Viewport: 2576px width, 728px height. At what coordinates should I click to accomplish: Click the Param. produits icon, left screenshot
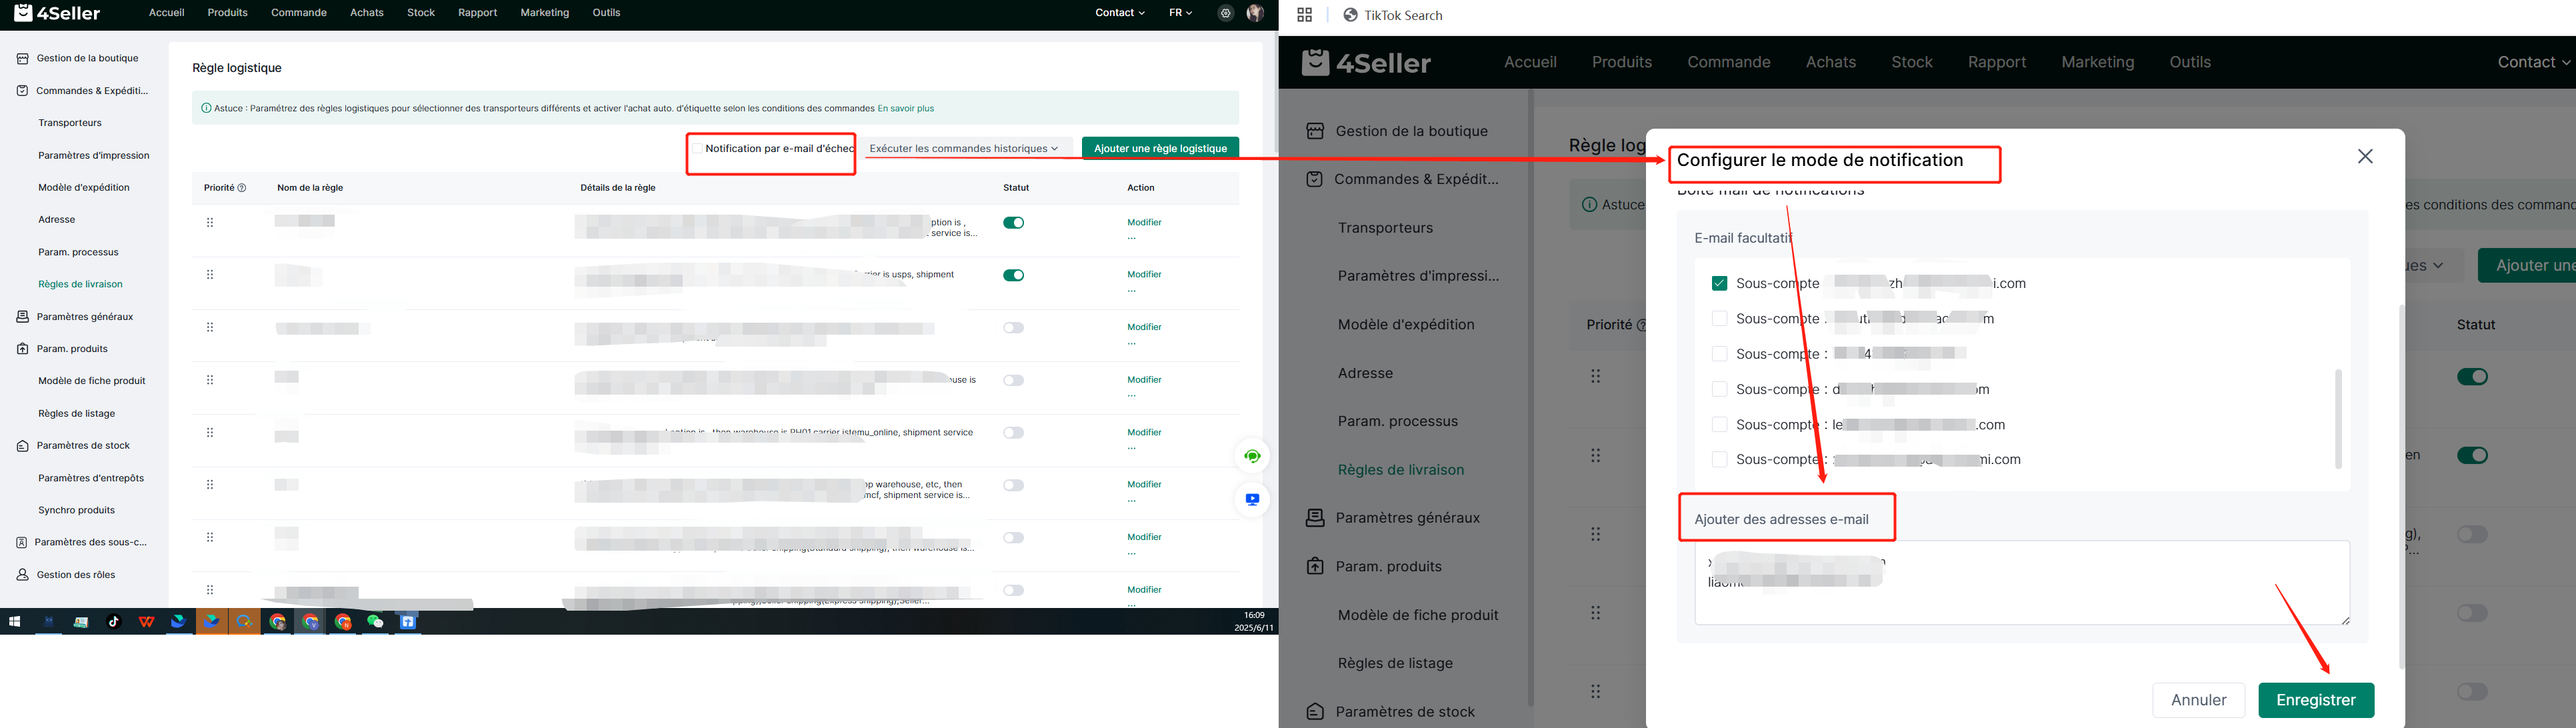click(23, 349)
